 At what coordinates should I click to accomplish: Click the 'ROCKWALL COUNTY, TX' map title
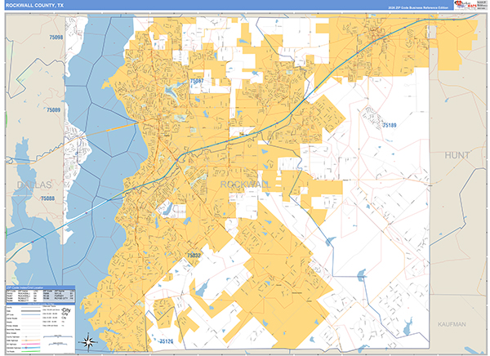pos(34,6)
